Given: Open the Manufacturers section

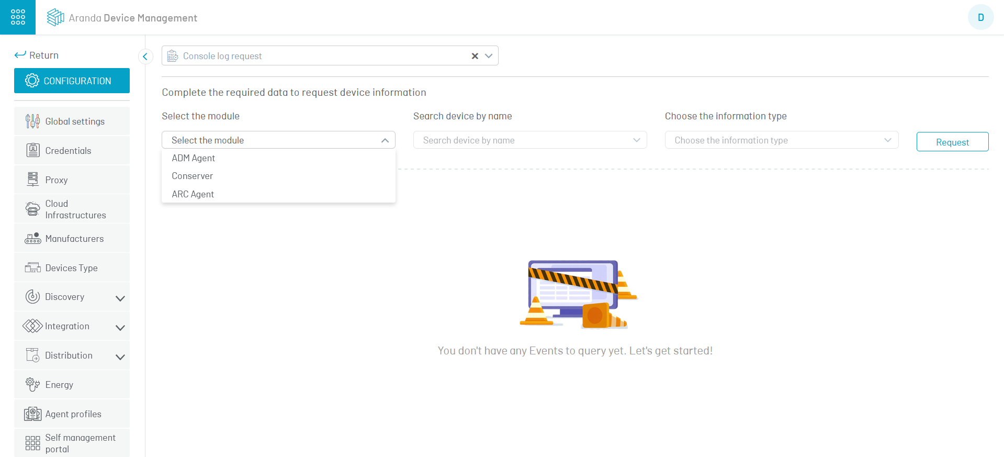Looking at the screenshot, I should 72,239.
